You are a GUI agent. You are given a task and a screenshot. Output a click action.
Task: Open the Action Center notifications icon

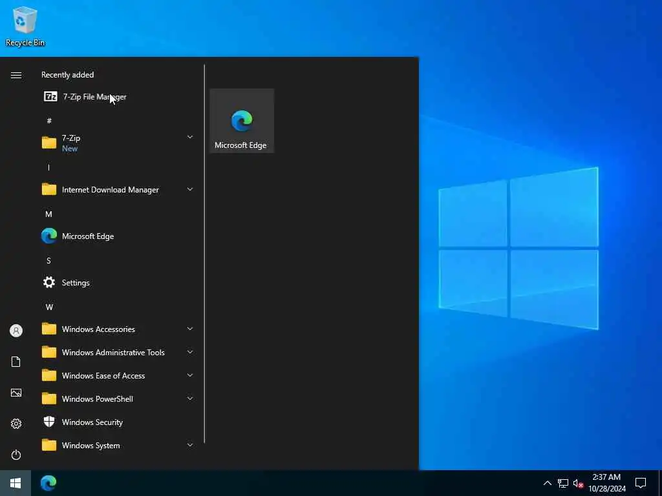(641, 483)
